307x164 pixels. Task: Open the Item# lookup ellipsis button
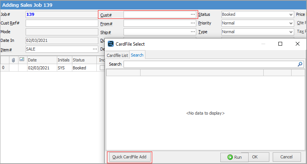coord(94,49)
